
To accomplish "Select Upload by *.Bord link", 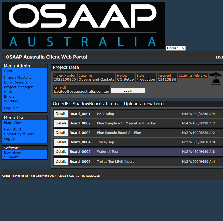I will click(x=19, y=134).
